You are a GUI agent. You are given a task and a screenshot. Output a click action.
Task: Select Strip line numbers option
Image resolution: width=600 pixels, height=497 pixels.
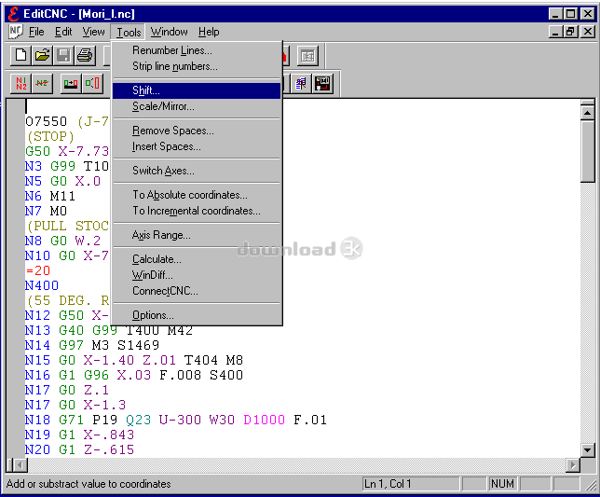[197, 66]
